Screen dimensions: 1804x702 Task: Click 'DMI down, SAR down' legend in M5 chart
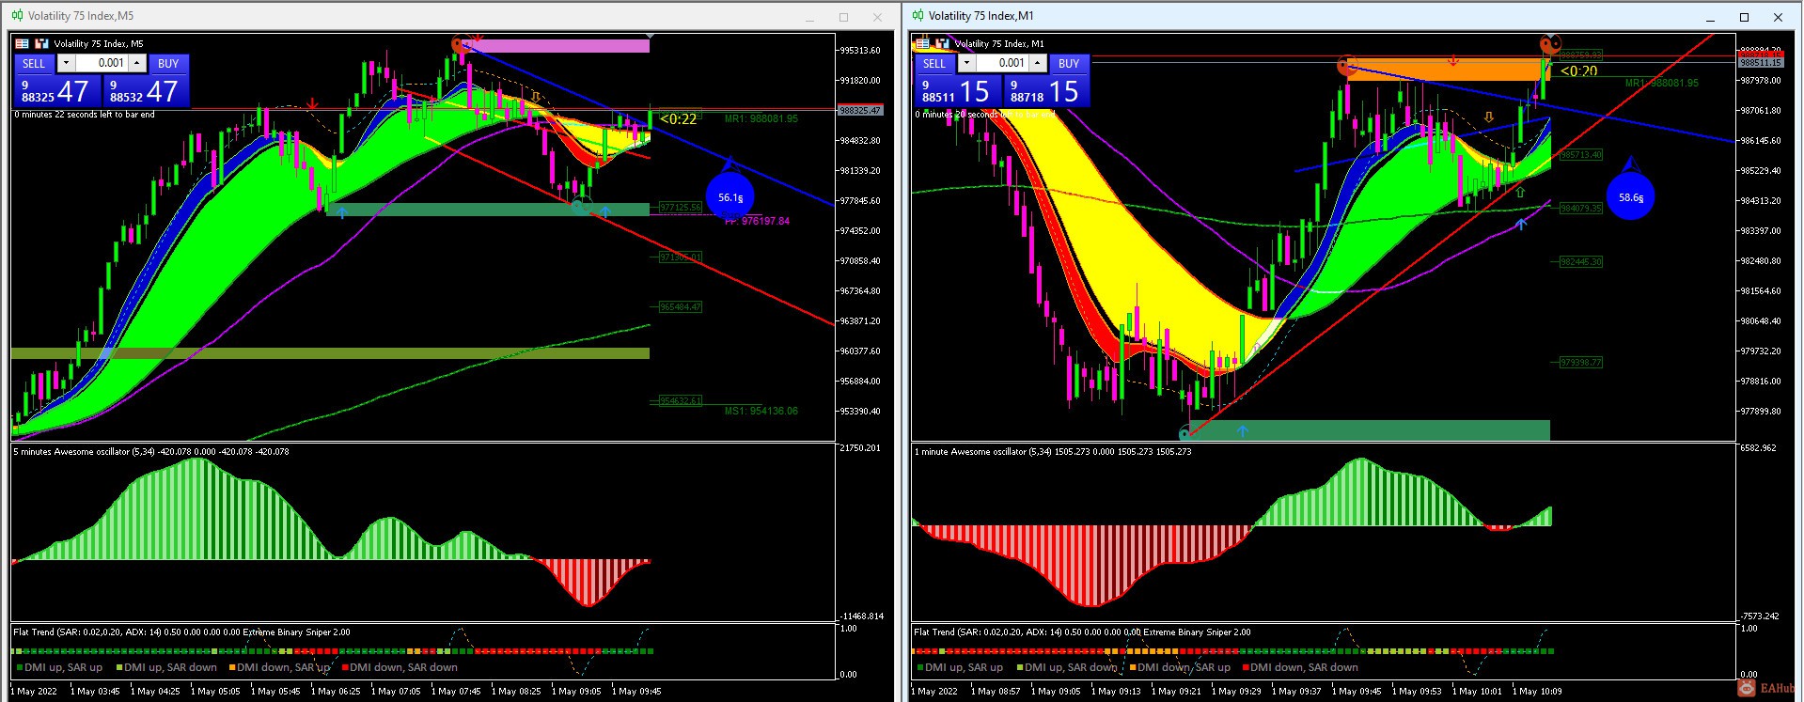tap(400, 667)
